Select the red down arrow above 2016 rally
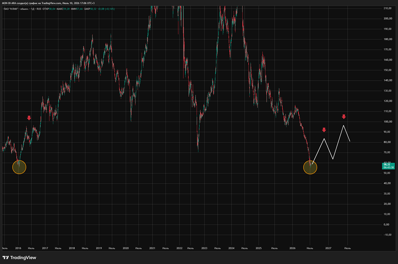Screen dimensions: 398x264 pyautogui.click(x=29, y=118)
